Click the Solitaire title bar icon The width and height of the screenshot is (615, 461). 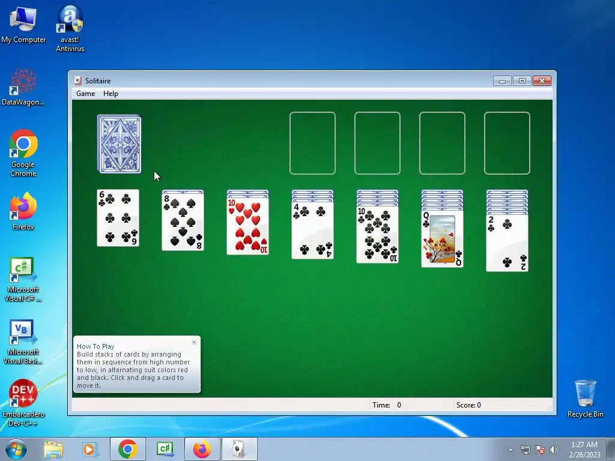pos(77,81)
